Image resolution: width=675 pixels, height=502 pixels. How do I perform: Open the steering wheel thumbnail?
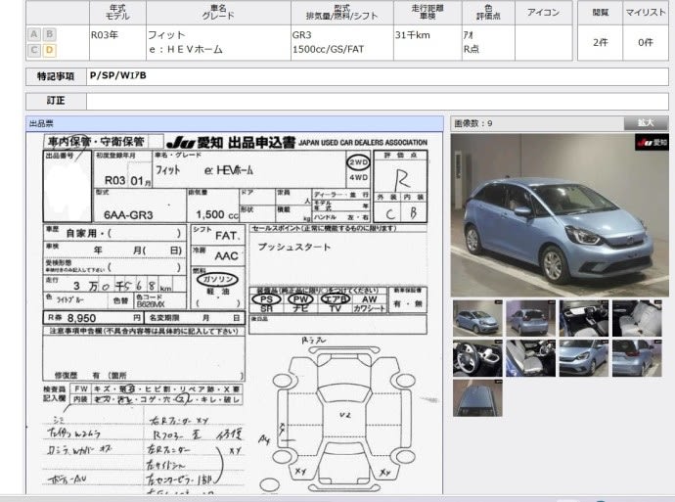pos(477,358)
